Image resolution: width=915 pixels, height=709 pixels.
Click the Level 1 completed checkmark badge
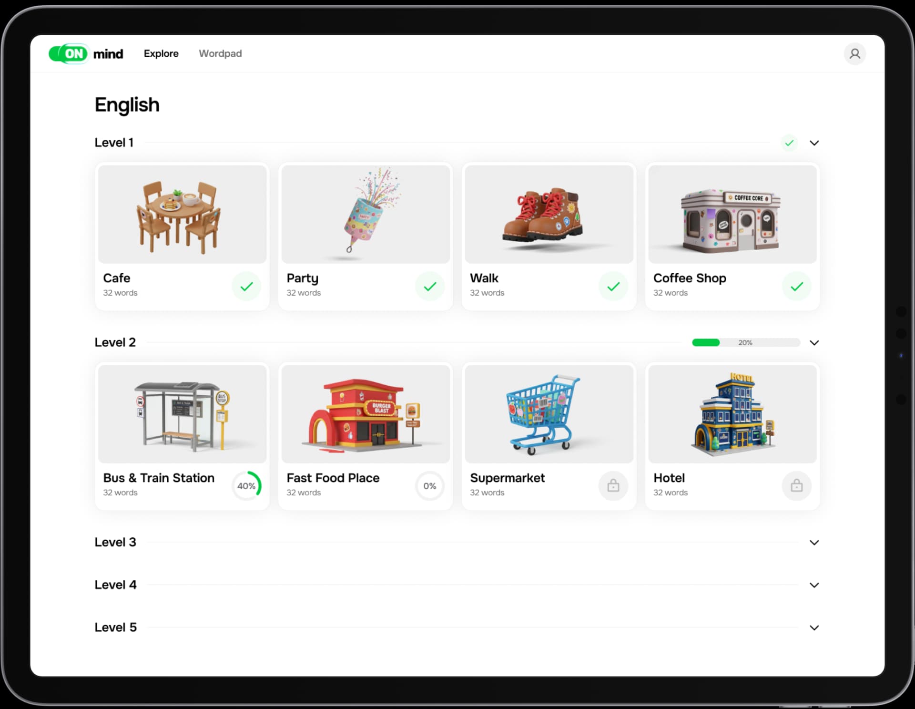789,143
